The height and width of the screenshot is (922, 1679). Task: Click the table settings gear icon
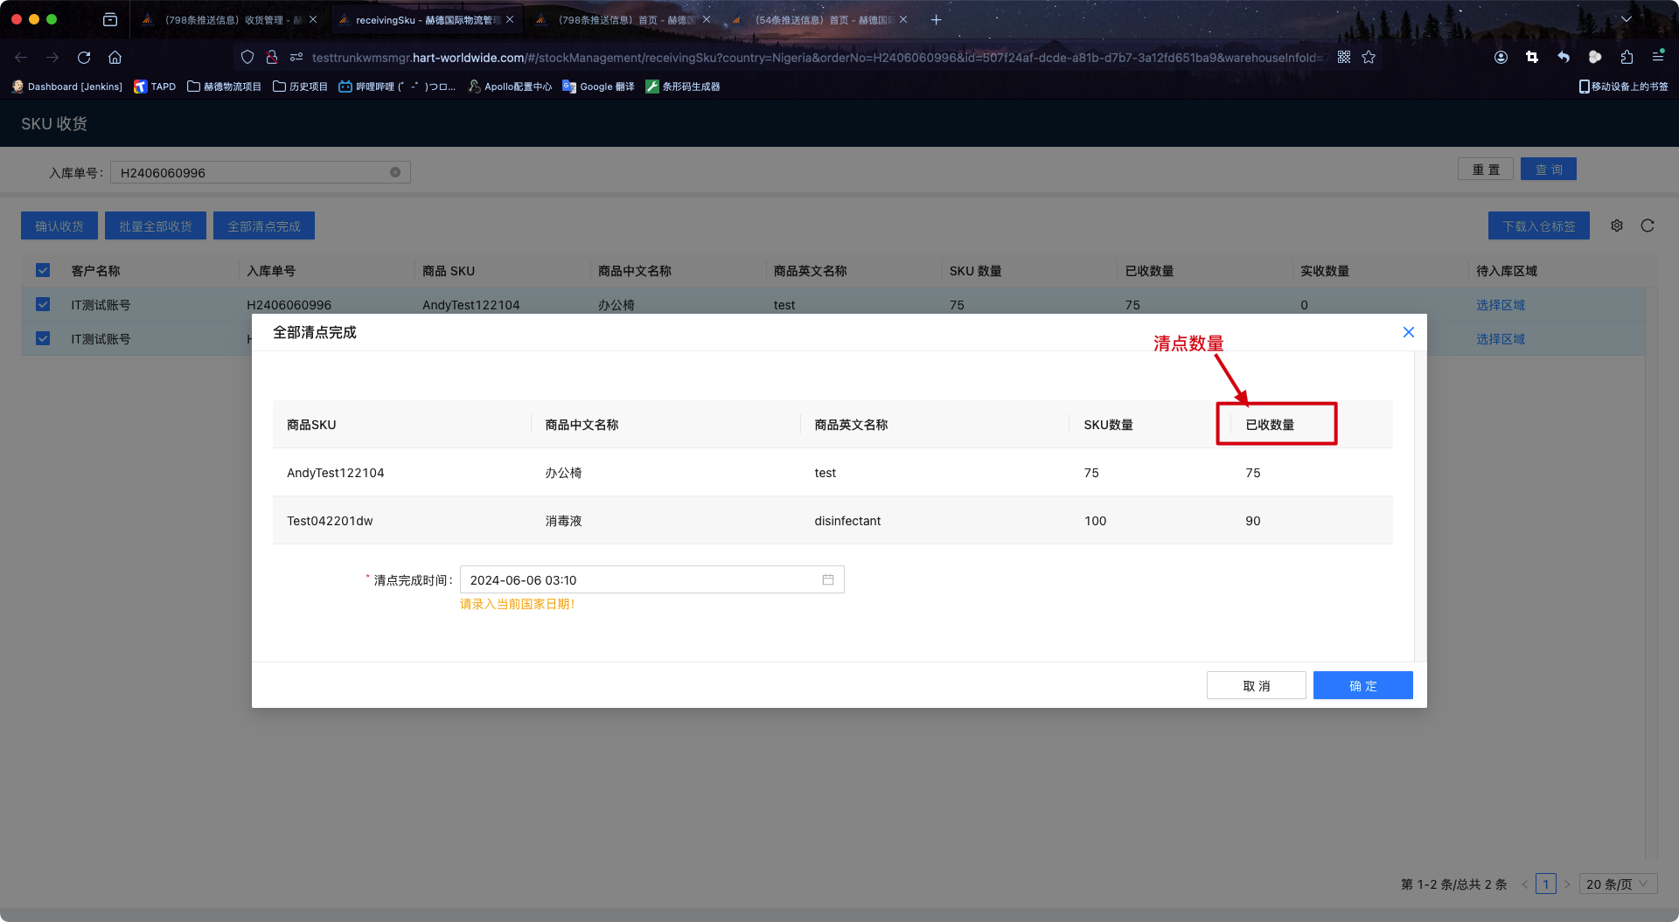1617,225
